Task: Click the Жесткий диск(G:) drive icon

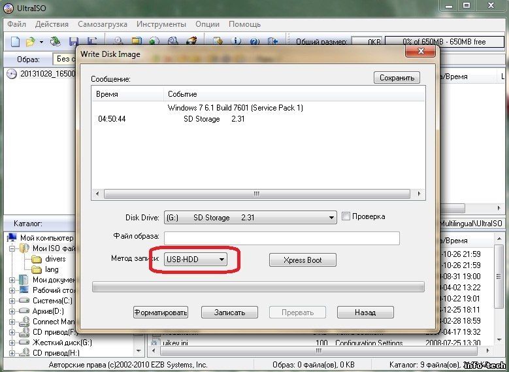Action: click(x=24, y=343)
